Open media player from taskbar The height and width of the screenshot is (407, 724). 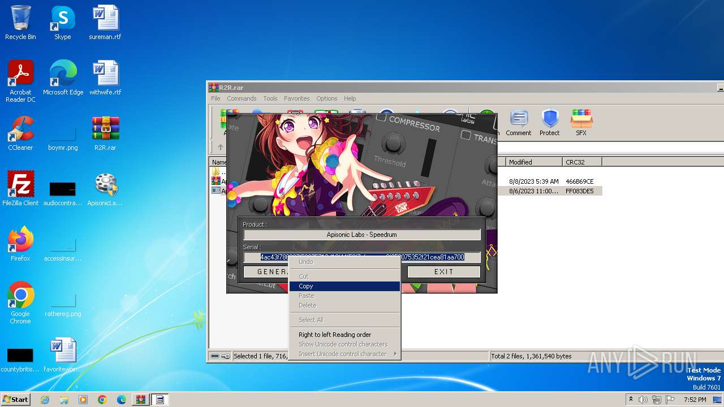tap(83, 400)
